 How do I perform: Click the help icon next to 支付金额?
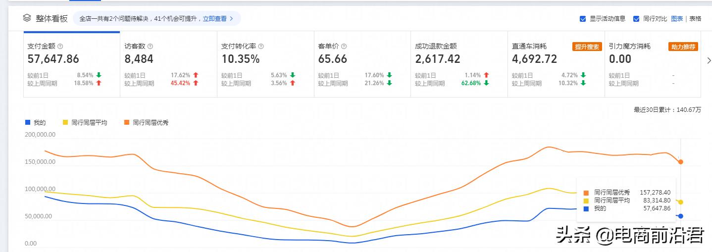pos(60,46)
